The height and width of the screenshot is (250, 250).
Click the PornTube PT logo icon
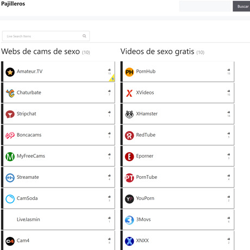click(129, 178)
